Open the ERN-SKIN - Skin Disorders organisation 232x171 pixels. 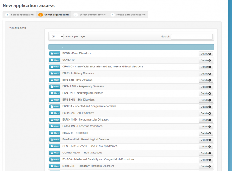coord(55,100)
